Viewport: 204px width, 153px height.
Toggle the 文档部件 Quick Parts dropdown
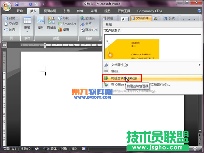tap(141, 18)
